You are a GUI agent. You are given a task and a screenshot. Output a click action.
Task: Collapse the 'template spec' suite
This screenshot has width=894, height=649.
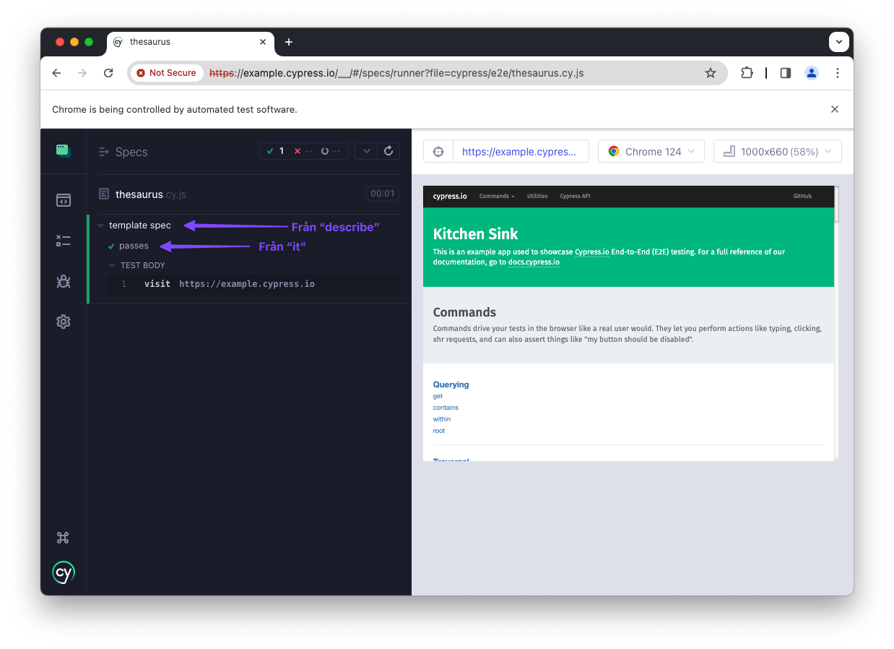[101, 225]
